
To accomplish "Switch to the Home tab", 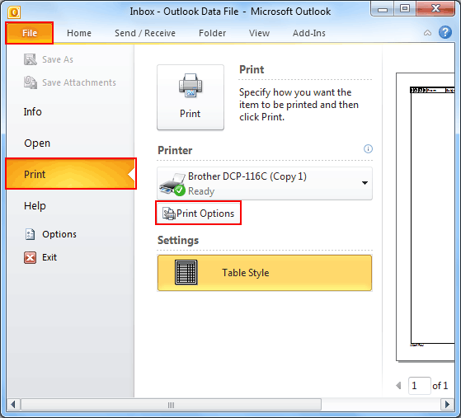I will (x=79, y=33).
